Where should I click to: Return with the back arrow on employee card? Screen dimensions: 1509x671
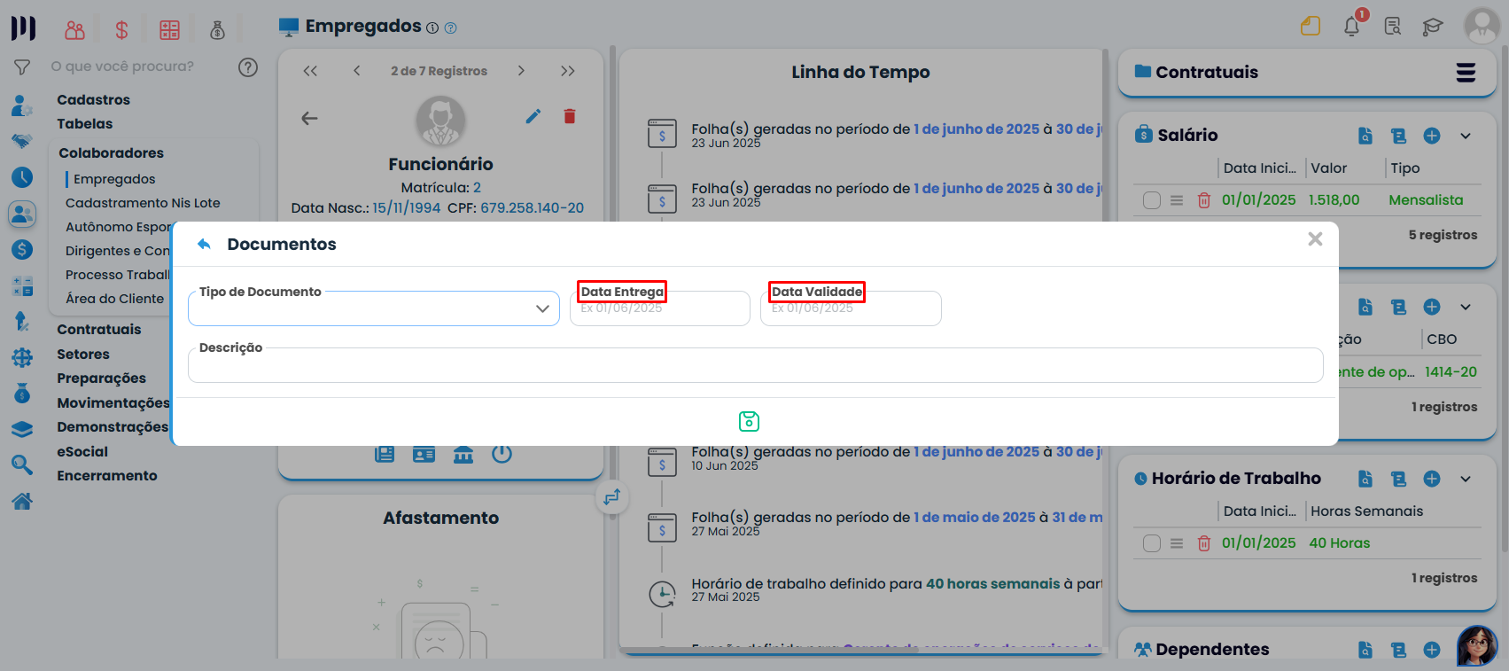point(309,118)
